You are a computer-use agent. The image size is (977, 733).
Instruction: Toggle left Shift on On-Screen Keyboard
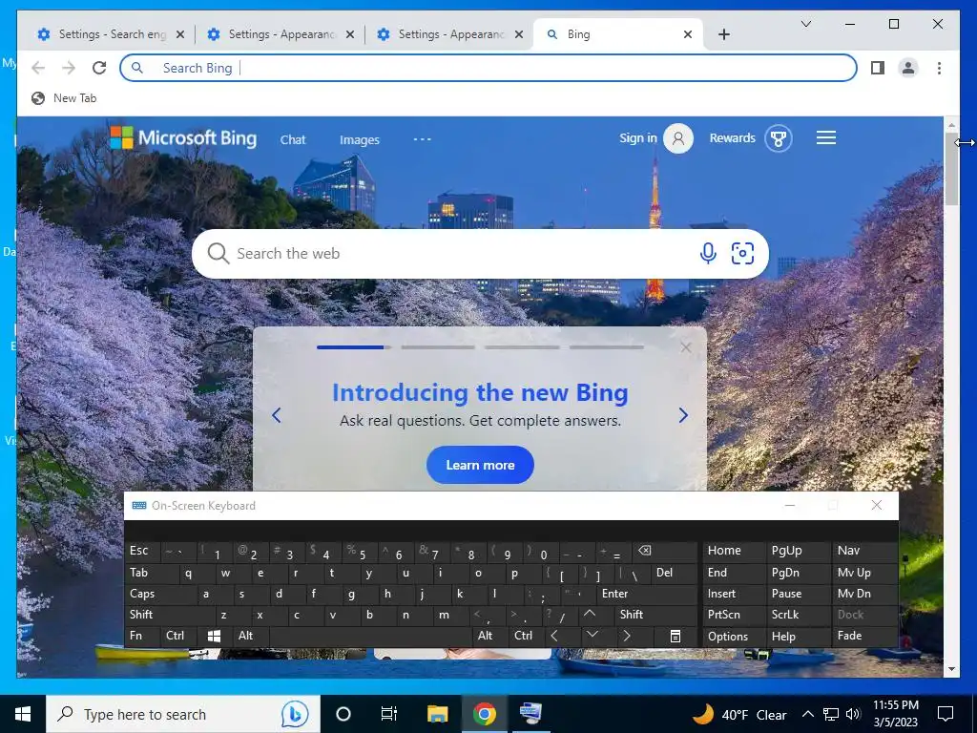tap(170, 615)
